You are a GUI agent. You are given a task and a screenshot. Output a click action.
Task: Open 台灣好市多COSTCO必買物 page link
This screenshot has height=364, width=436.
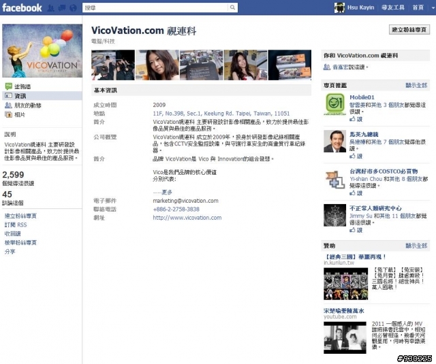click(384, 171)
